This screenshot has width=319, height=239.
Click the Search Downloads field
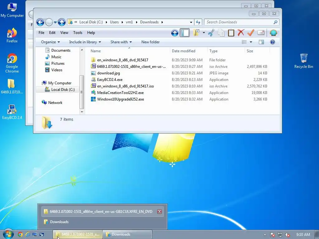tap(239, 22)
